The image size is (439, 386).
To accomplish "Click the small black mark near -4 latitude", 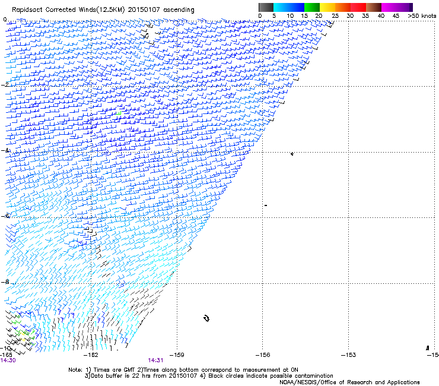I will pos(292,154).
